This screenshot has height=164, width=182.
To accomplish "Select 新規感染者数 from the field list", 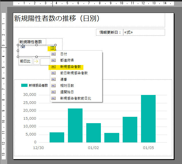I will coord(70,67).
